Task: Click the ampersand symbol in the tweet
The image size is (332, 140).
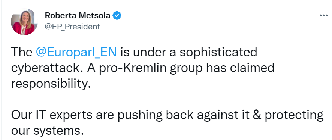Action: 257,115
